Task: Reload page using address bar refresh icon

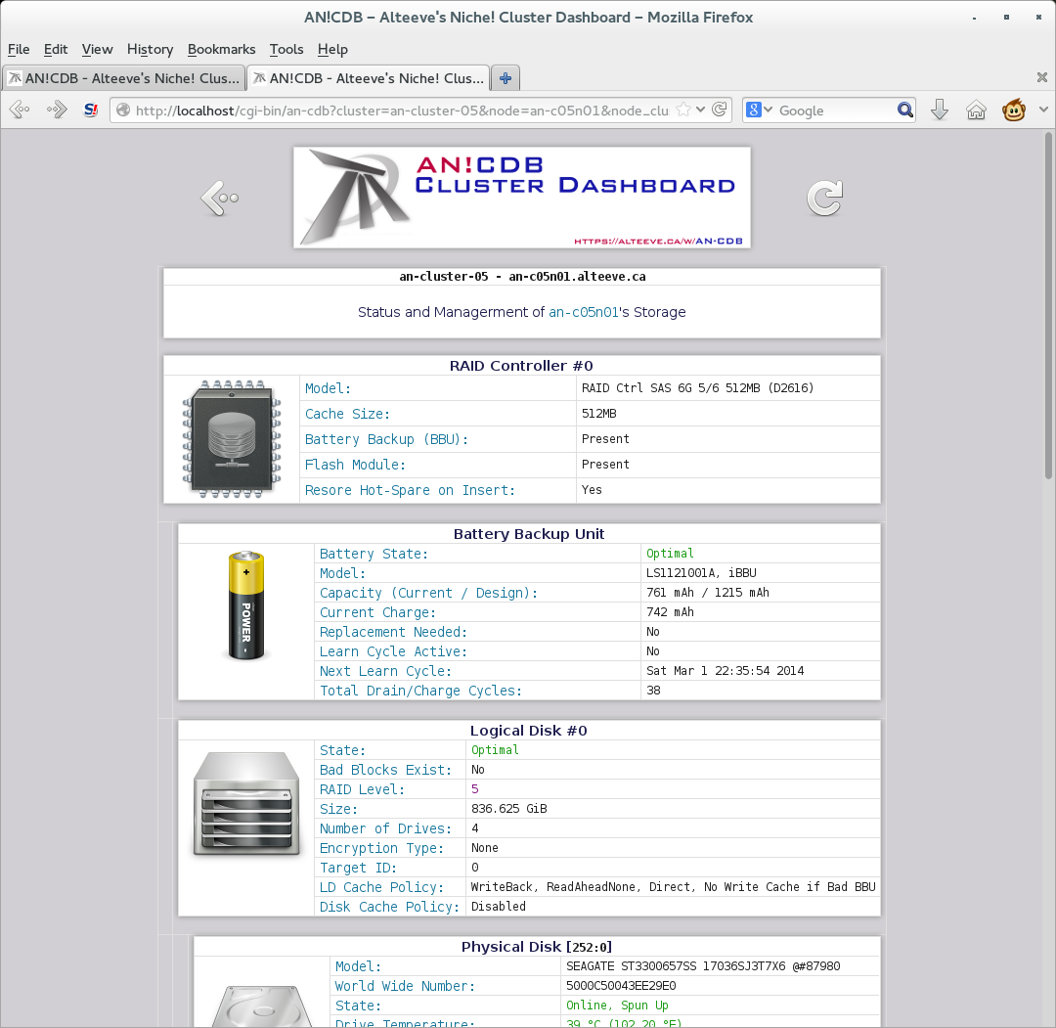Action: tap(720, 110)
